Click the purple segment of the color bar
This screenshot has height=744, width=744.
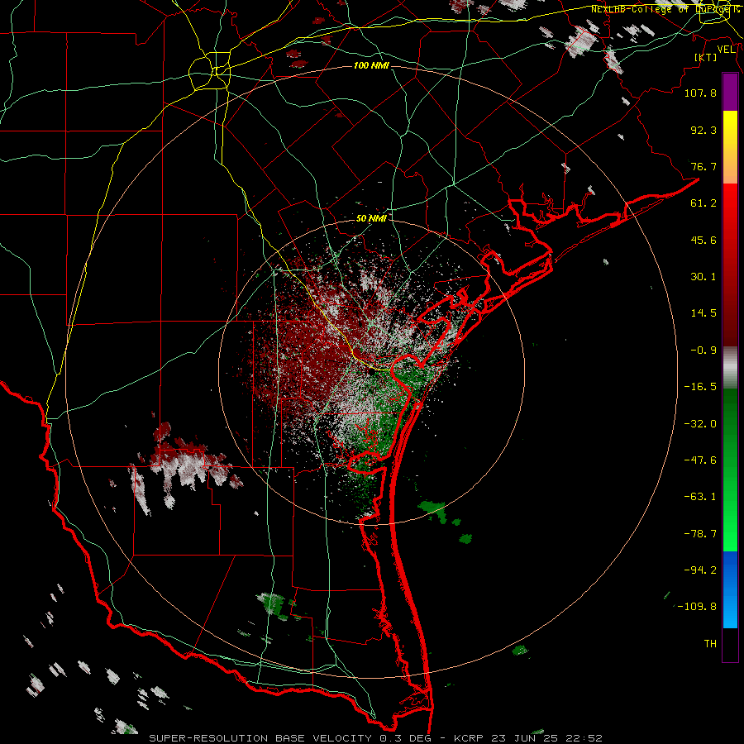pyautogui.click(x=730, y=92)
